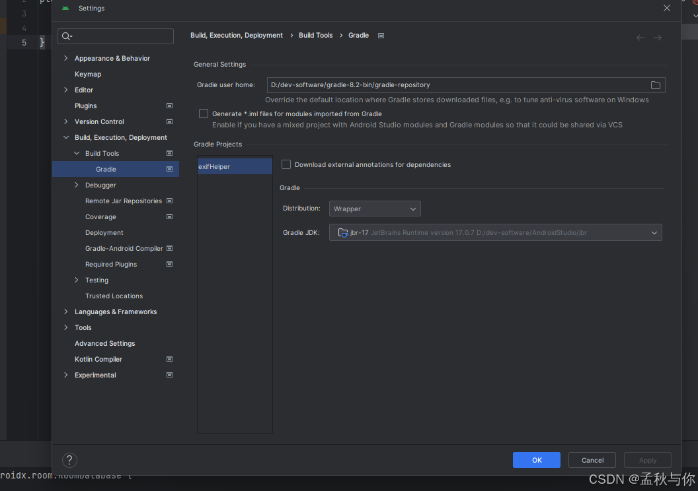
Task: Click the back navigation arrow
Action: click(640, 38)
